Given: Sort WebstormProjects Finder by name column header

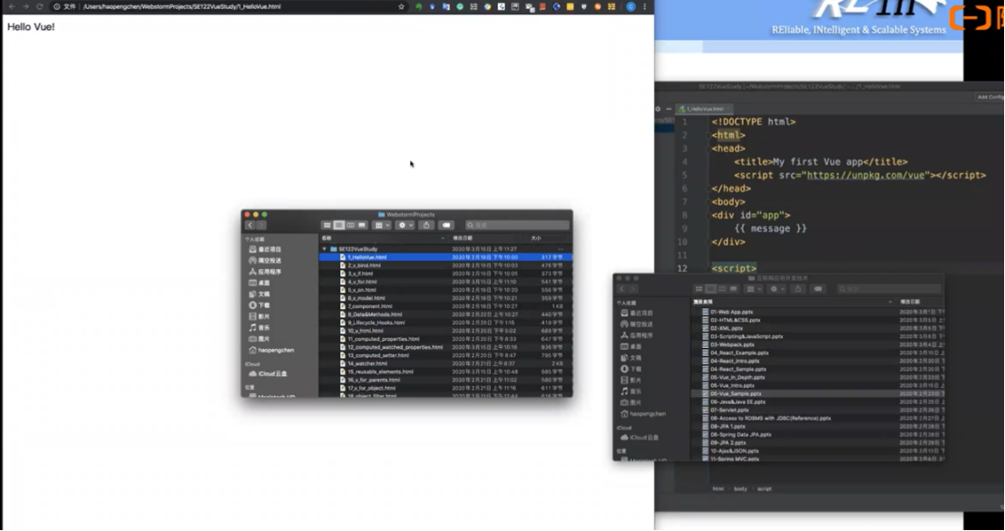Looking at the screenshot, I should tap(384, 238).
